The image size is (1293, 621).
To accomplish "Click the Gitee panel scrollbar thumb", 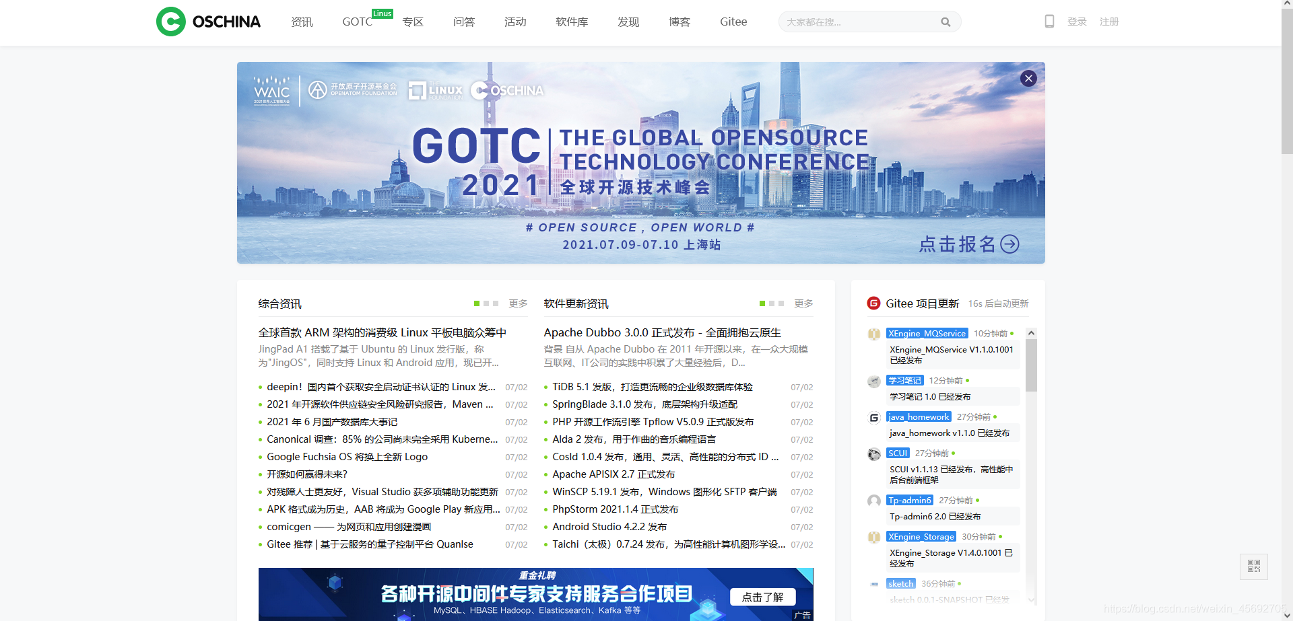I will coord(1031,365).
